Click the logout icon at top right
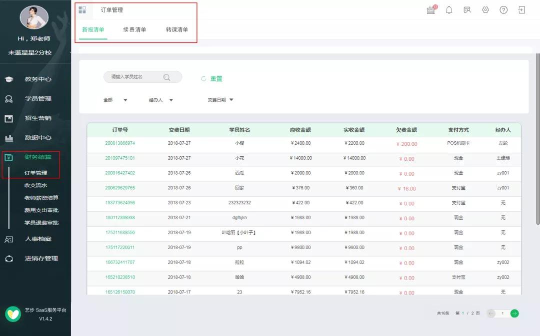 click(x=521, y=9)
